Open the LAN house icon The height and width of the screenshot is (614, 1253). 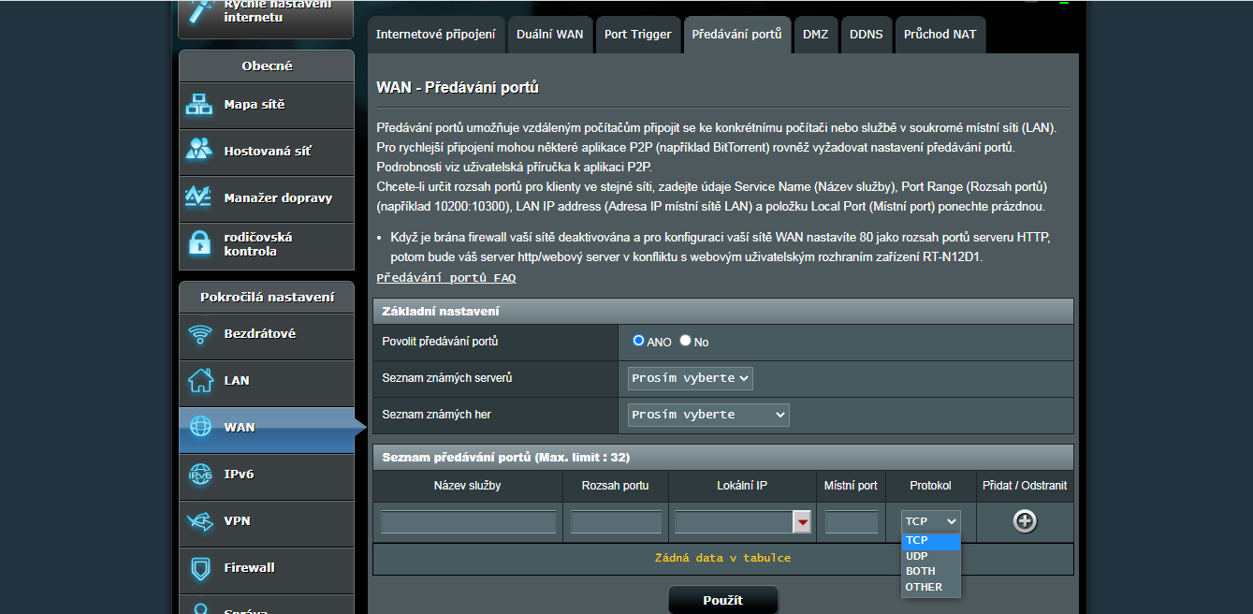[x=200, y=381]
